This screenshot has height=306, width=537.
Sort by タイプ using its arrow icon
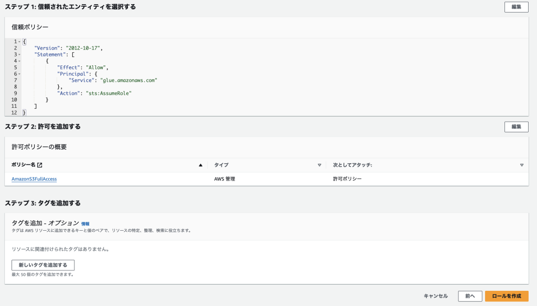pyautogui.click(x=319, y=165)
